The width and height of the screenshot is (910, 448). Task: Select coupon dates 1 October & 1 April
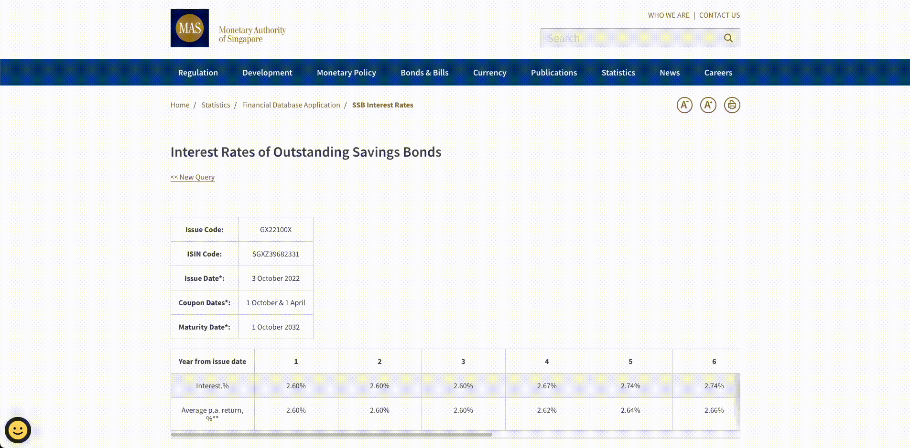(276, 303)
